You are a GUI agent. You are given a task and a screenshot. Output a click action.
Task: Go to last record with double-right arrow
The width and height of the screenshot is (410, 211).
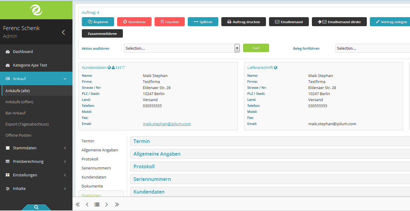[x=117, y=204]
